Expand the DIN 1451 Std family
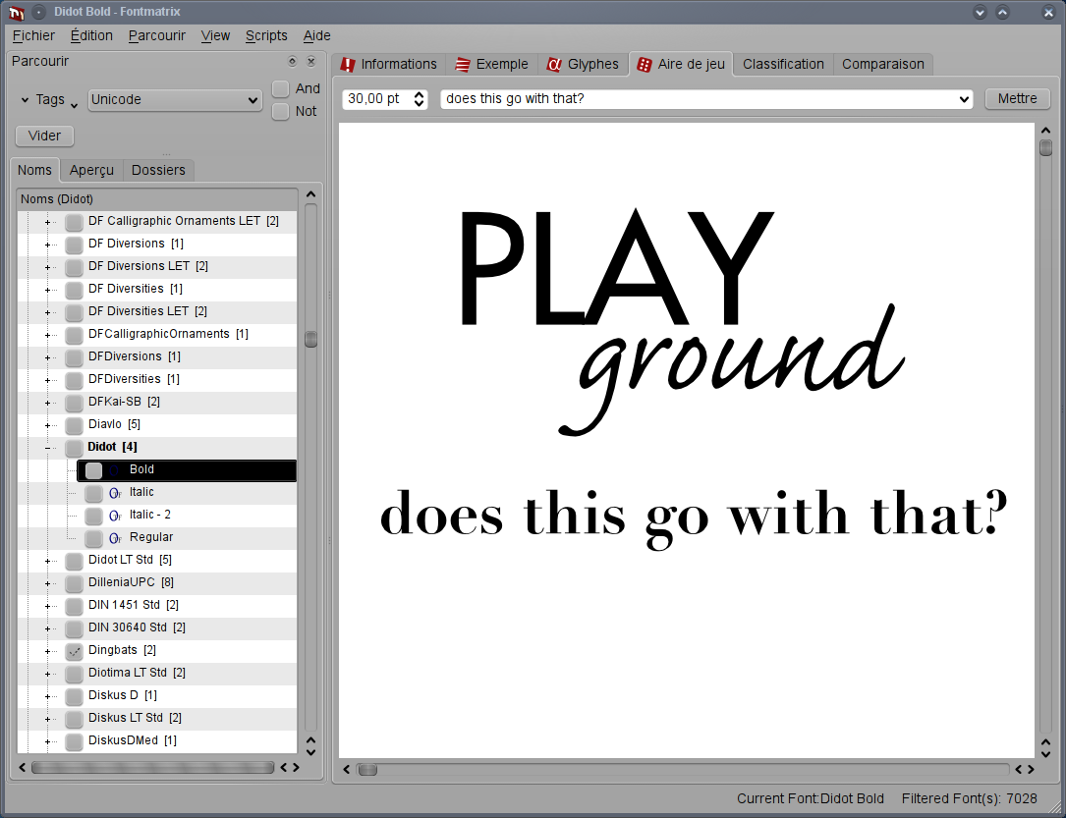This screenshot has width=1066, height=818. (x=47, y=605)
